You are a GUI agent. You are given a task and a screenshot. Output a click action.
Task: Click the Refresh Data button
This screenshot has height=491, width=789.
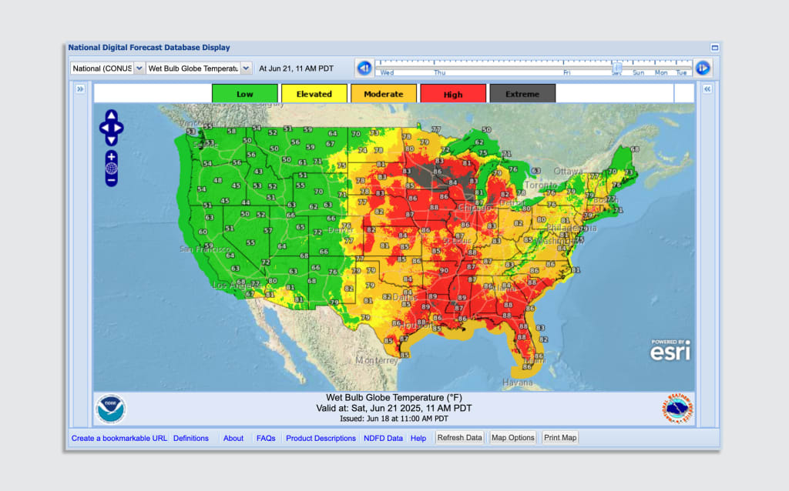[x=459, y=438]
